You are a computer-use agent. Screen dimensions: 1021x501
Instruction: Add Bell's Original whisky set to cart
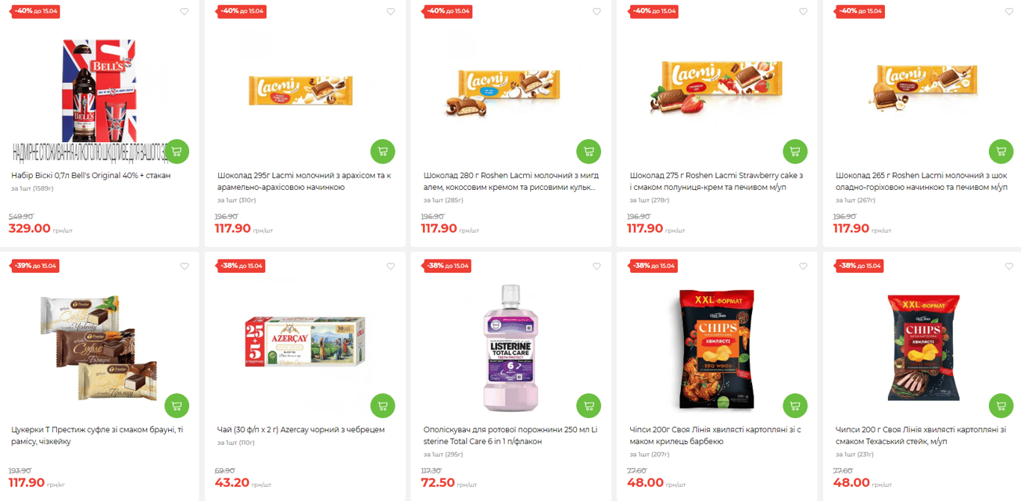pos(176,151)
